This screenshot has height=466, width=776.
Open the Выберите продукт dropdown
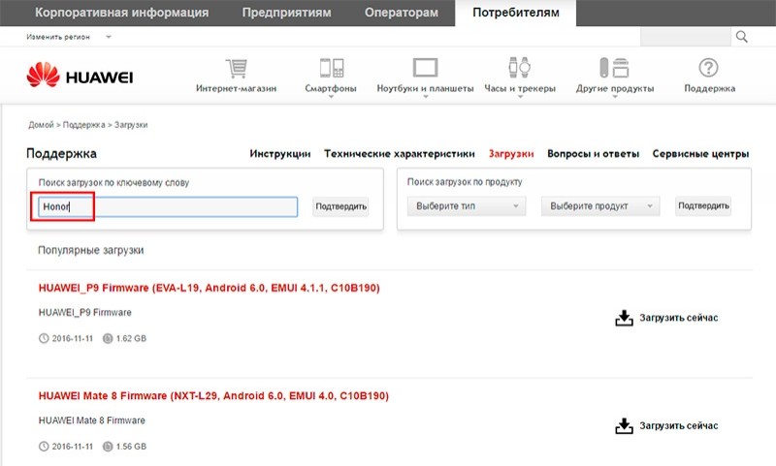tap(600, 206)
